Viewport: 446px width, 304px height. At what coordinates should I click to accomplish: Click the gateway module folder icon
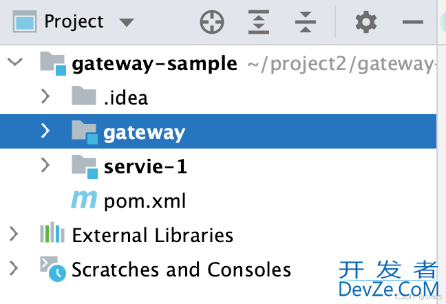pyautogui.click(x=85, y=132)
